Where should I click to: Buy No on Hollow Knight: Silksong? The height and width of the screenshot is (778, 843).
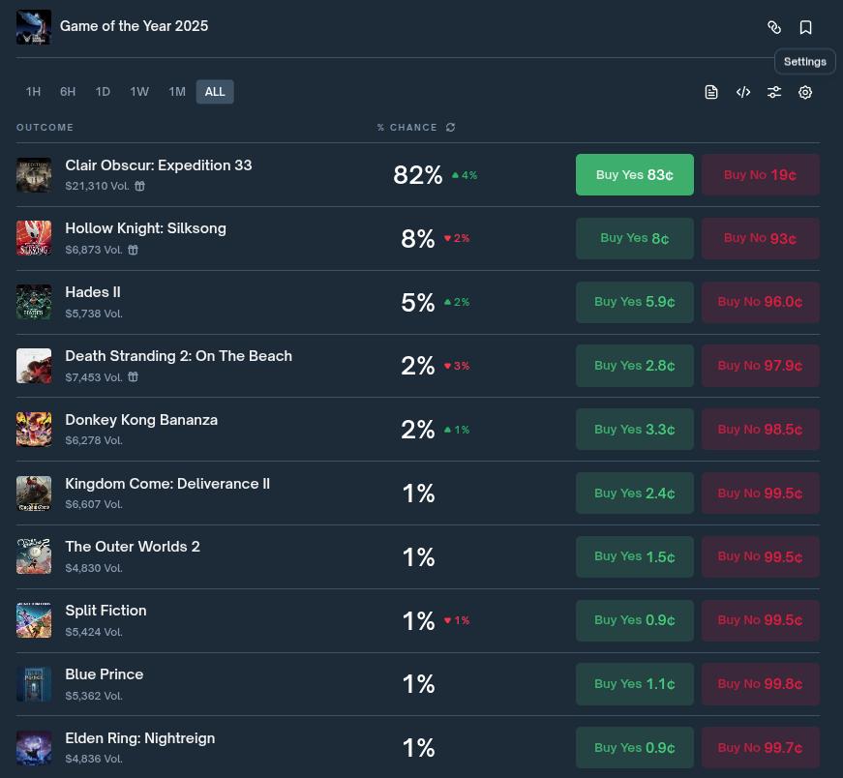coord(760,238)
